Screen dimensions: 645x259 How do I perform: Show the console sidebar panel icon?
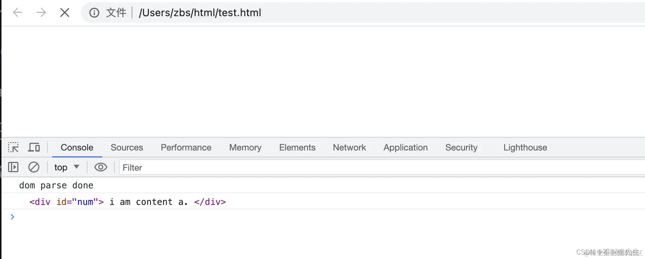pyautogui.click(x=13, y=167)
